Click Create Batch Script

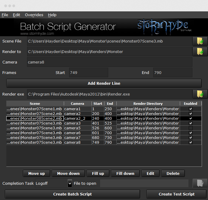(x=72, y=194)
